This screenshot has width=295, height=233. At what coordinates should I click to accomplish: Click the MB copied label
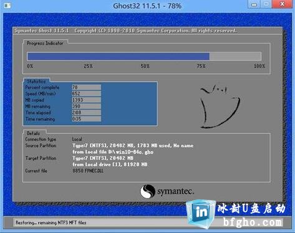click(34, 100)
